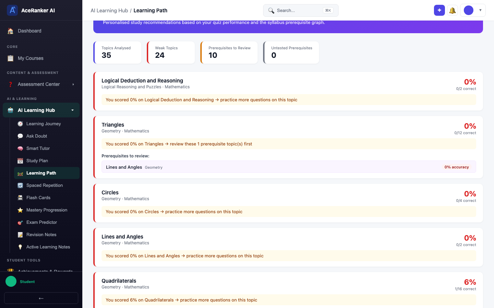Click the search magnifier icon

(271, 11)
